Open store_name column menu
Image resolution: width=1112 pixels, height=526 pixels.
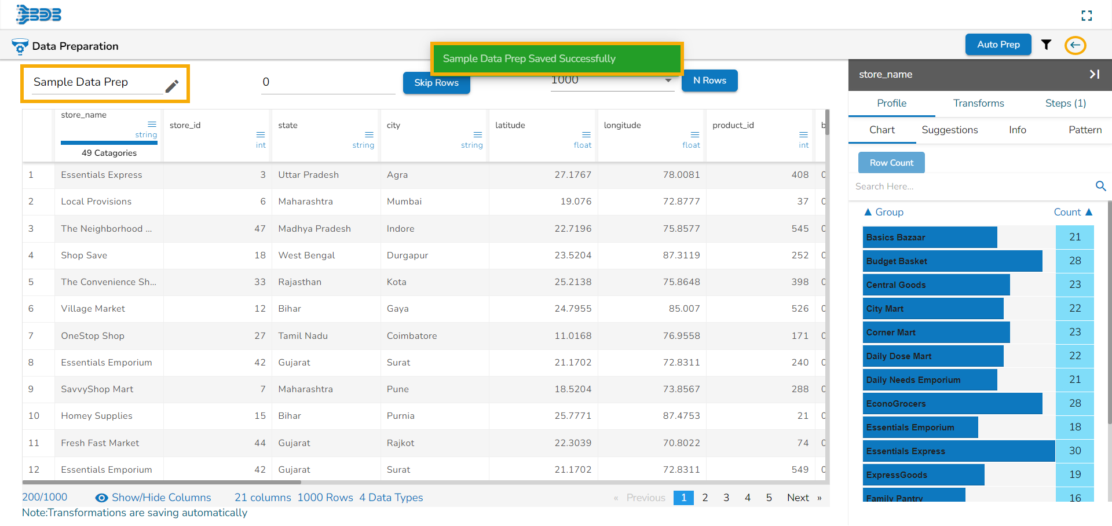click(152, 124)
